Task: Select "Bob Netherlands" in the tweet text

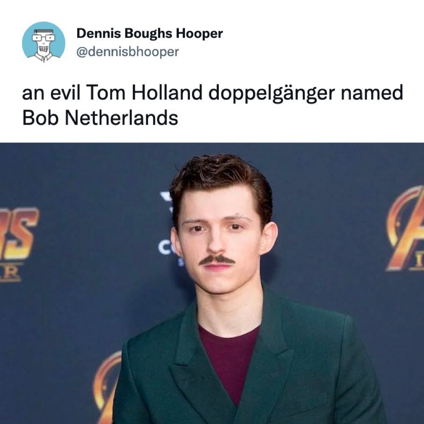Action: tap(100, 118)
